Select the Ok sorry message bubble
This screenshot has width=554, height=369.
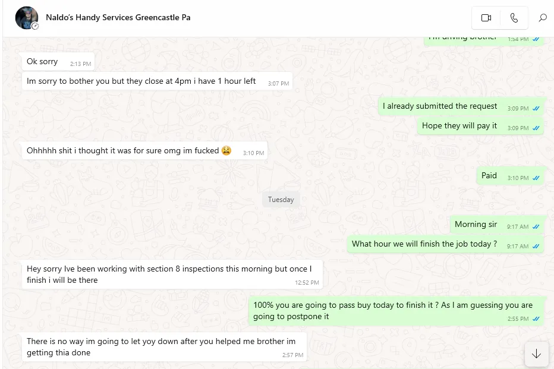coord(42,61)
